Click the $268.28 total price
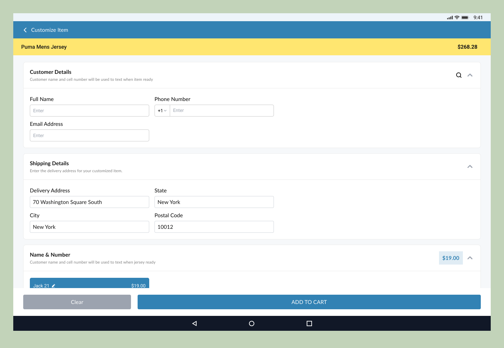The width and height of the screenshot is (504, 348). (467, 47)
